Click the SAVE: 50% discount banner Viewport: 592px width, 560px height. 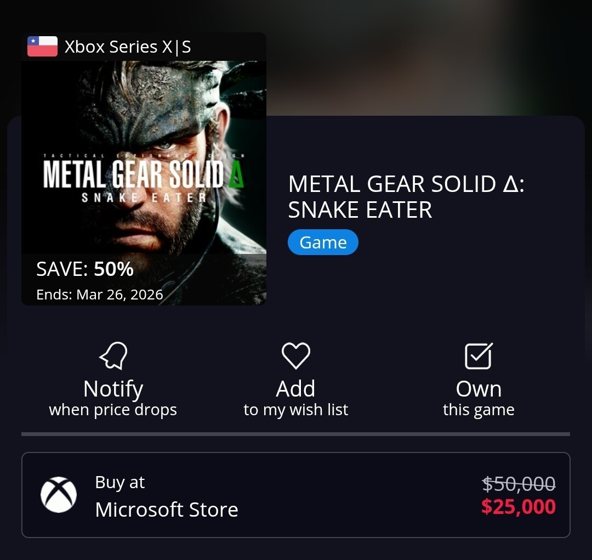[x=85, y=269]
